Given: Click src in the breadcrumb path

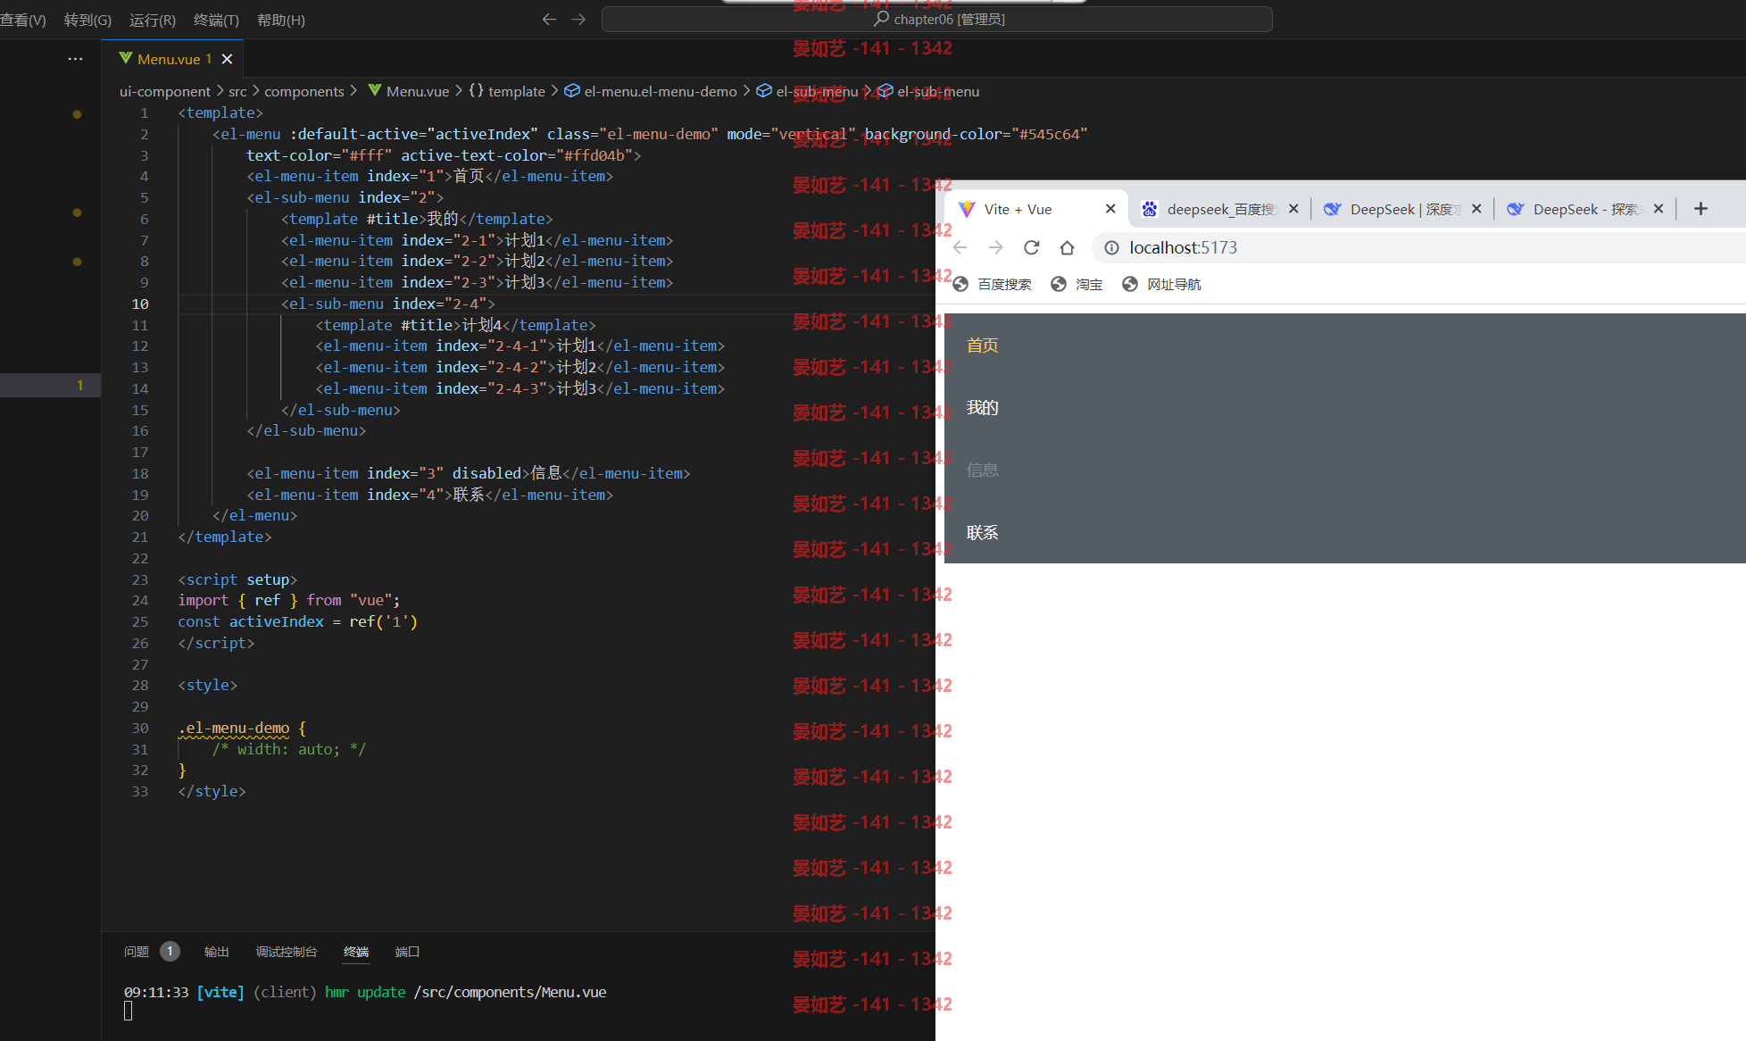Looking at the screenshot, I should pos(237,91).
